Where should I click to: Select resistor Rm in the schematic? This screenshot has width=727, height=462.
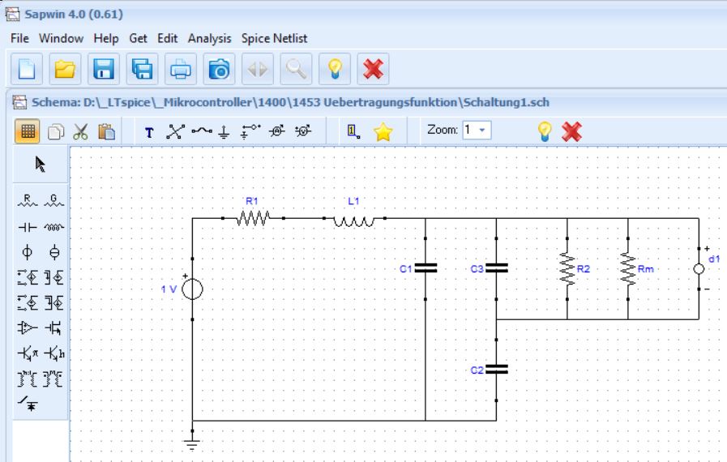[x=628, y=268]
